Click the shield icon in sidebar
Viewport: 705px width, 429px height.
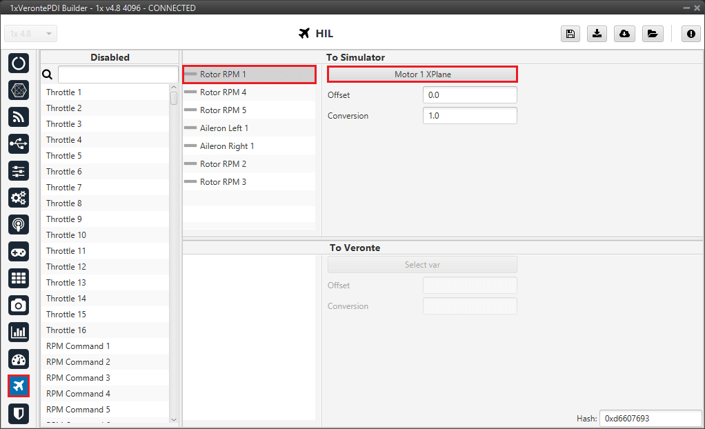click(19, 412)
